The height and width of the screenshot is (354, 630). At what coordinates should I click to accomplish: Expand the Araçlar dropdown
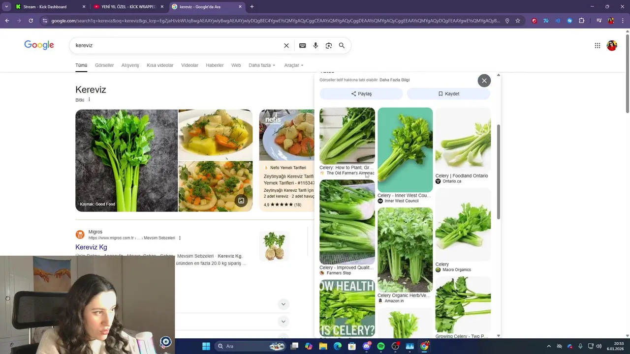coord(294,65)
